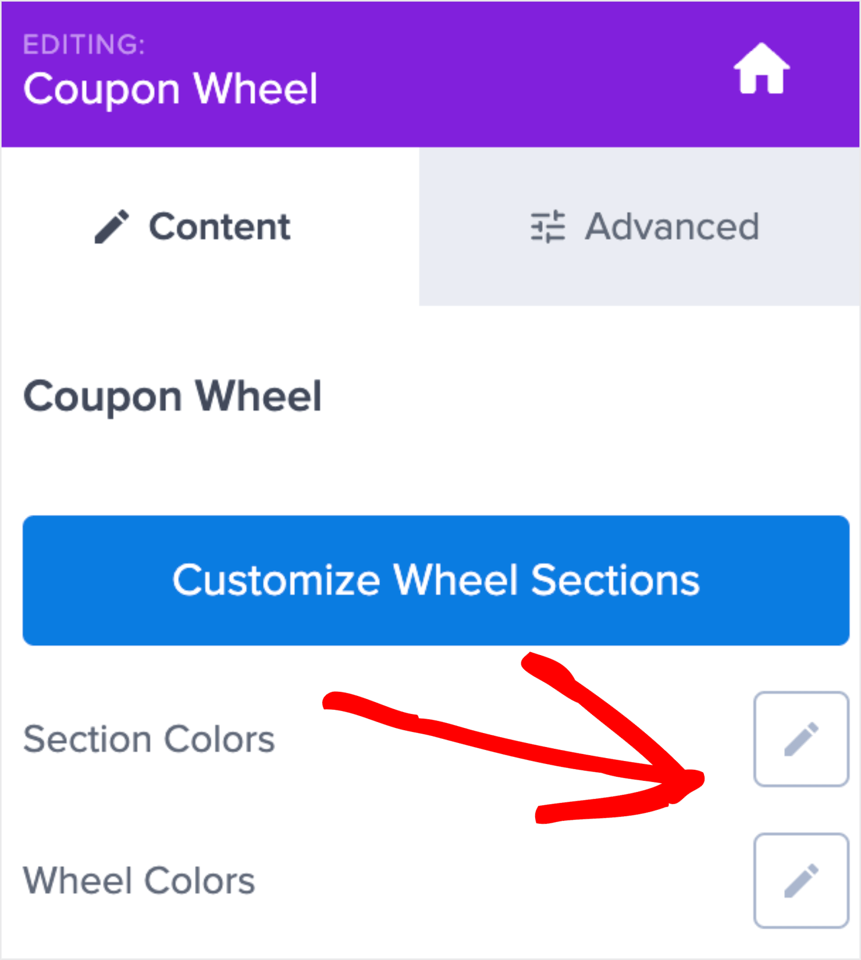Select the Content tab
Screen dimensions: 861x960
tap(192, 227)
